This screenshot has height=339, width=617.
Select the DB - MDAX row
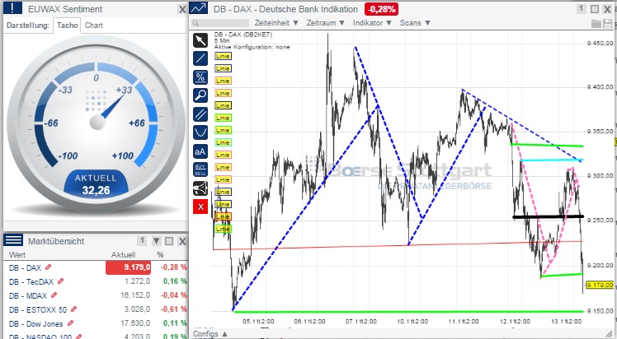coord(96,295)
